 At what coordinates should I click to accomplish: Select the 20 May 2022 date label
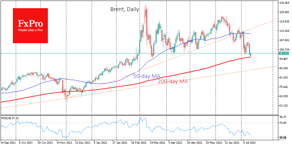click(x=214, y=143)
